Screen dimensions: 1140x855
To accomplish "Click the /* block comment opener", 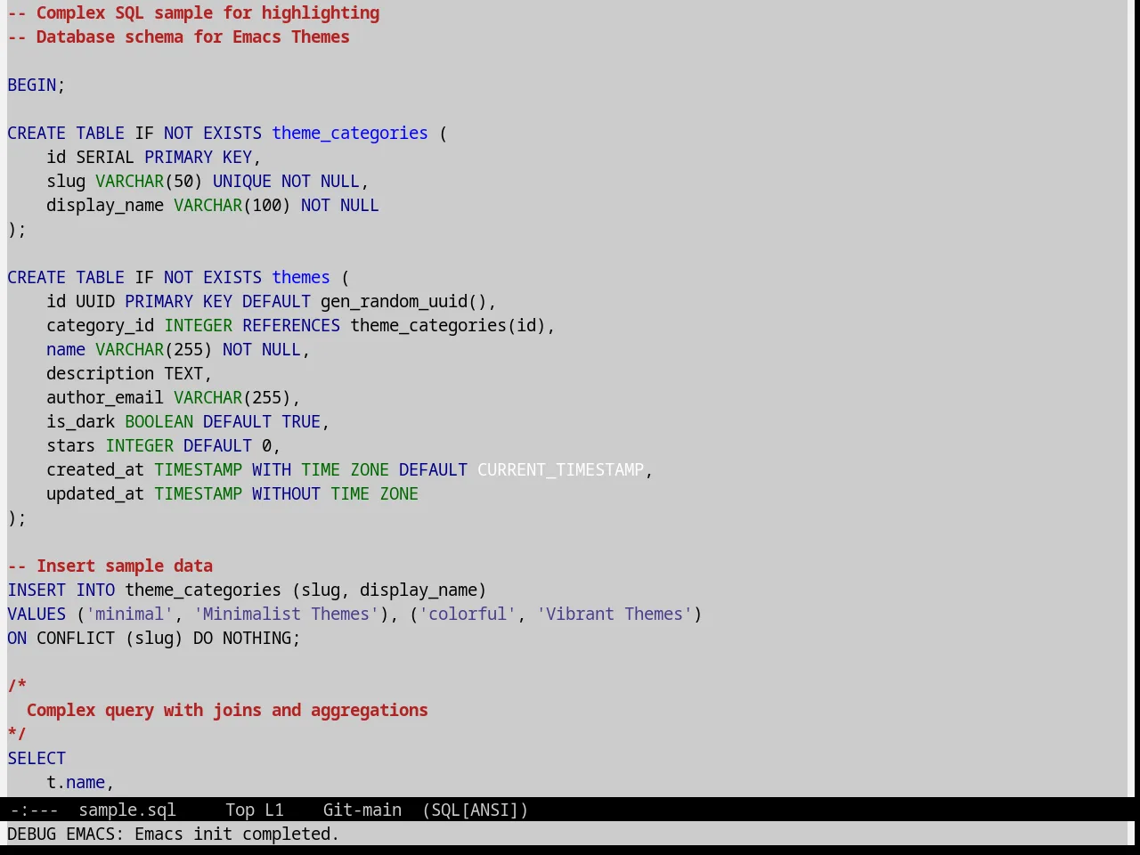I will click(17, 687).
